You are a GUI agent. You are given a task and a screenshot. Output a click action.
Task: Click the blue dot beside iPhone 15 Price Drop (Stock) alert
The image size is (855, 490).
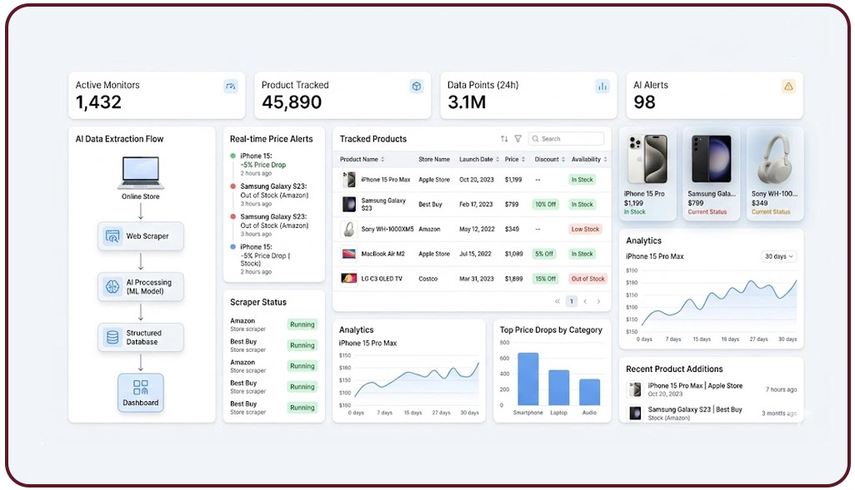click(233, 246)
